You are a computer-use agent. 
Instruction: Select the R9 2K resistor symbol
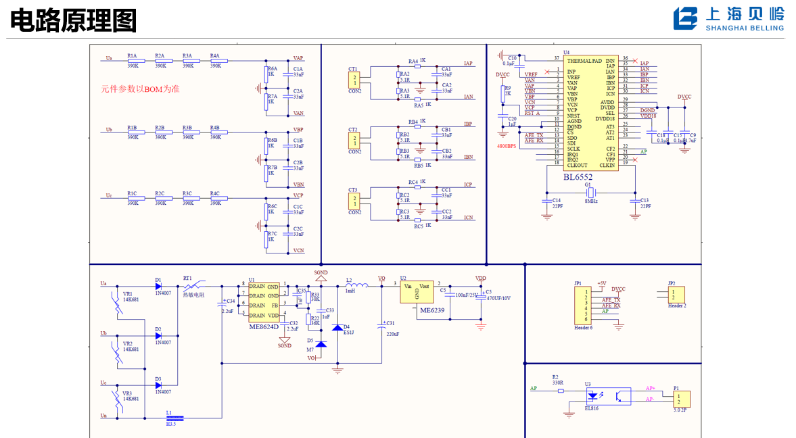502,94
